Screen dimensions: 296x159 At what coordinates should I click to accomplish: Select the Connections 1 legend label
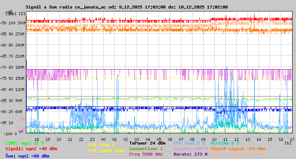pos(146,149)
